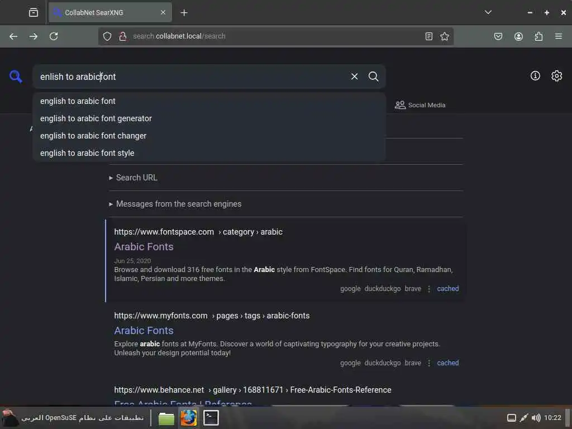The width and height of the screenshot is (572, 429).
Task: Open the About info icon
Action: 535,76
